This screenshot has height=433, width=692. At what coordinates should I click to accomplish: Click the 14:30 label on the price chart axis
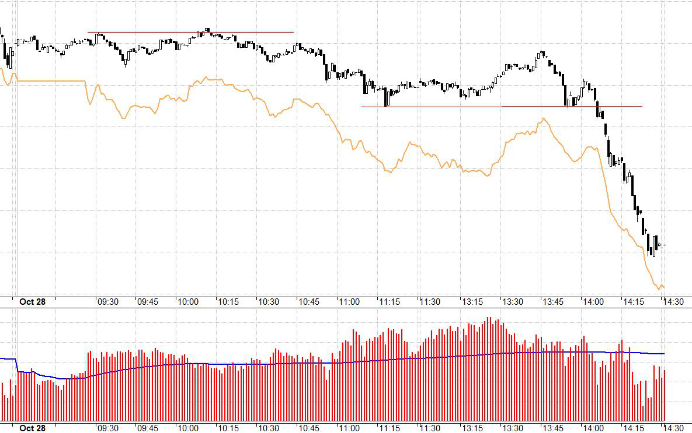(x=673, y=302)
